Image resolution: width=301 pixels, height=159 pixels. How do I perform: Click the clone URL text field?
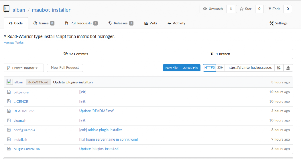coord(249,68)
